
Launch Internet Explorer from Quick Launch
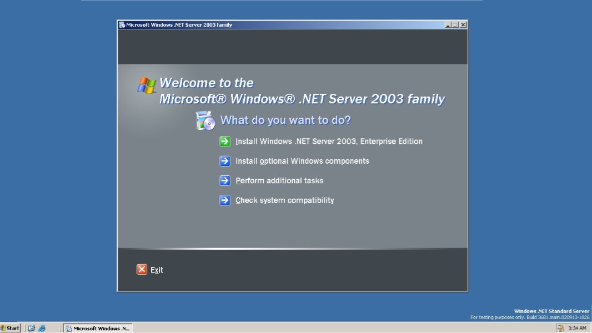pos(42,328)
